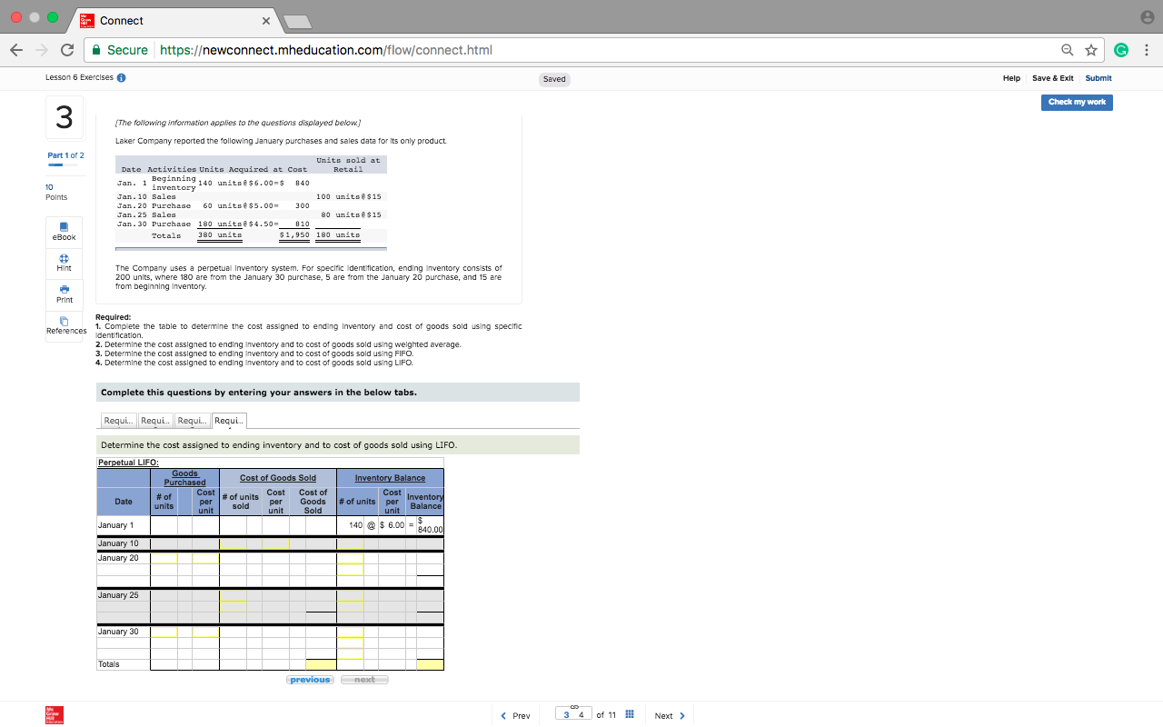This screenshot has height=727, width=1163.
Task: Click the Saved status indicator
Action: coord(553,79)
